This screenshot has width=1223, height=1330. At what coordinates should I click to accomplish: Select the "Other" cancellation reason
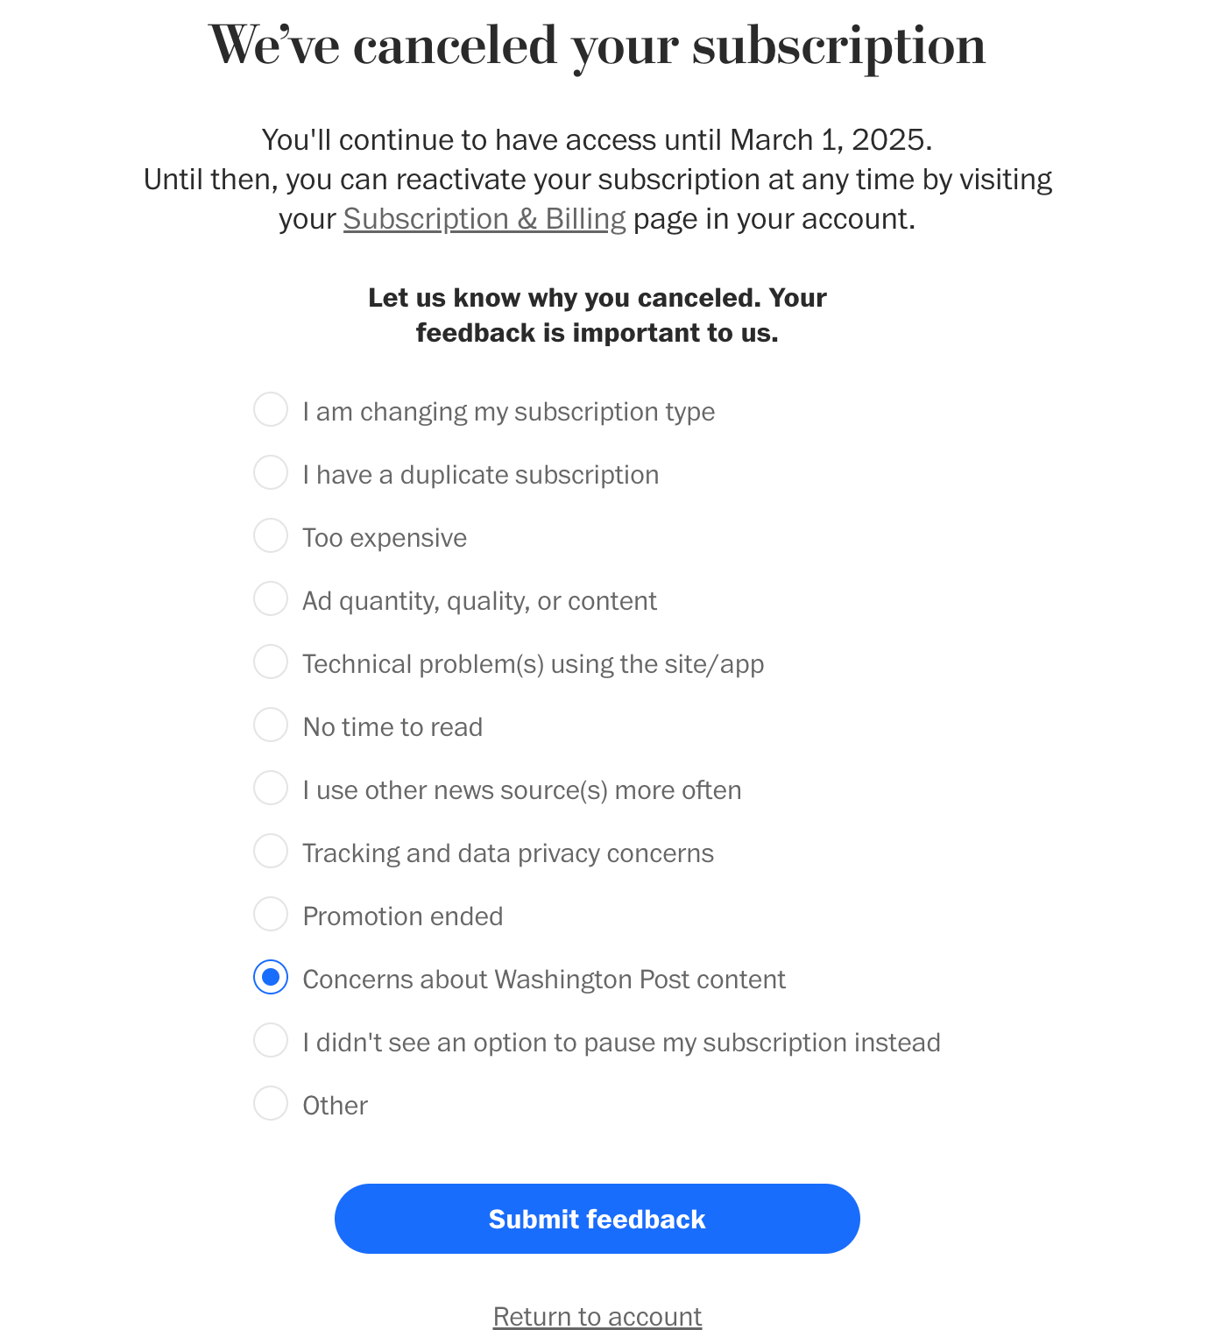(x=271, y=1103)
